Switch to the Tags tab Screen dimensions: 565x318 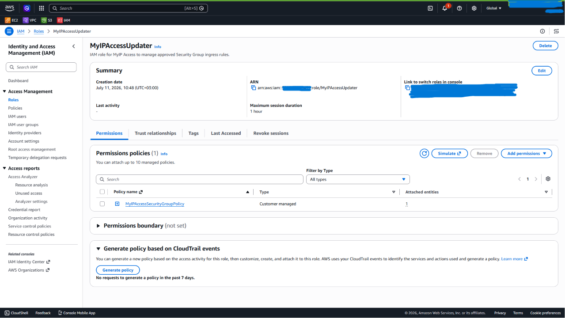click(x=193, y=133)
